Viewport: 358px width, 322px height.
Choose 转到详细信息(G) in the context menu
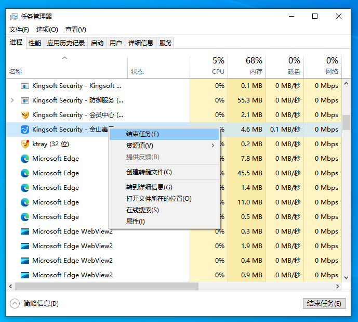tap(164, 187)
